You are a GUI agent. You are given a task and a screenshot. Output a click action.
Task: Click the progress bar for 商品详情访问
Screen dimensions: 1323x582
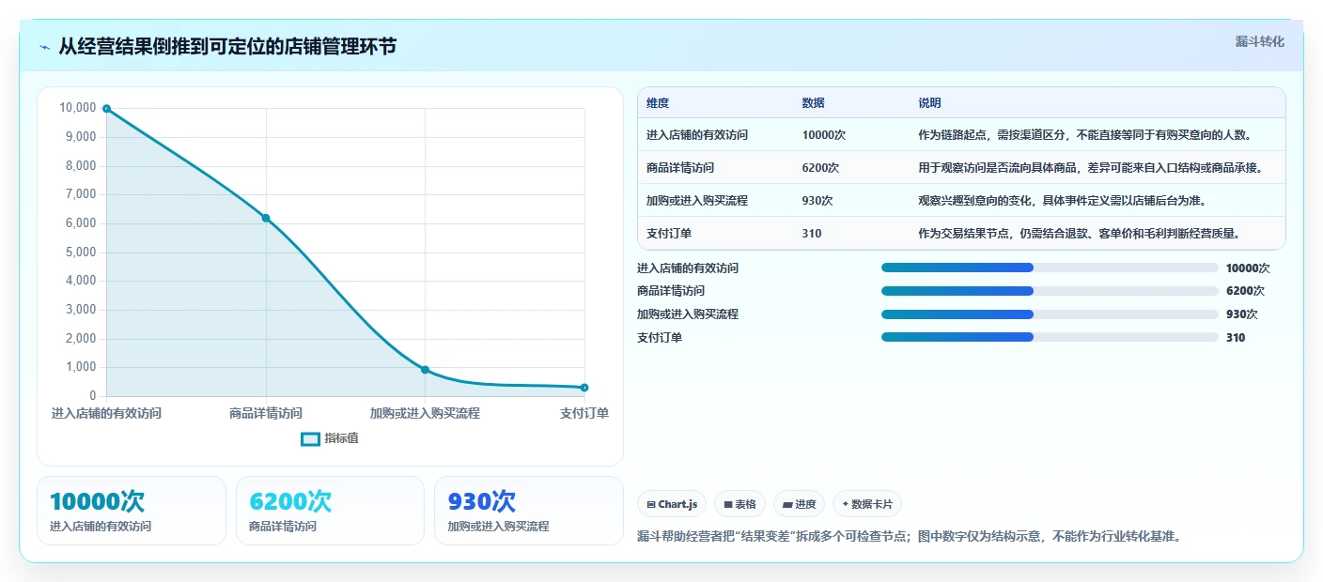tap(1050, 291)
